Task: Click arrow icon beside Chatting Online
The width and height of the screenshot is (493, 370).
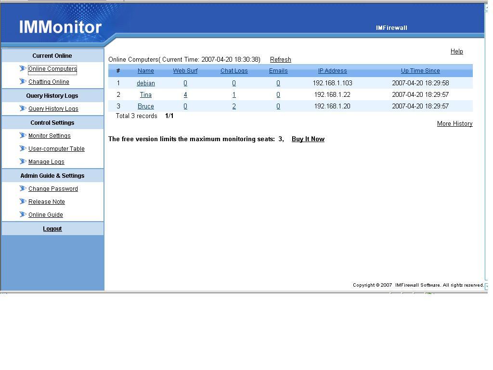Action: tap(23, 81)
